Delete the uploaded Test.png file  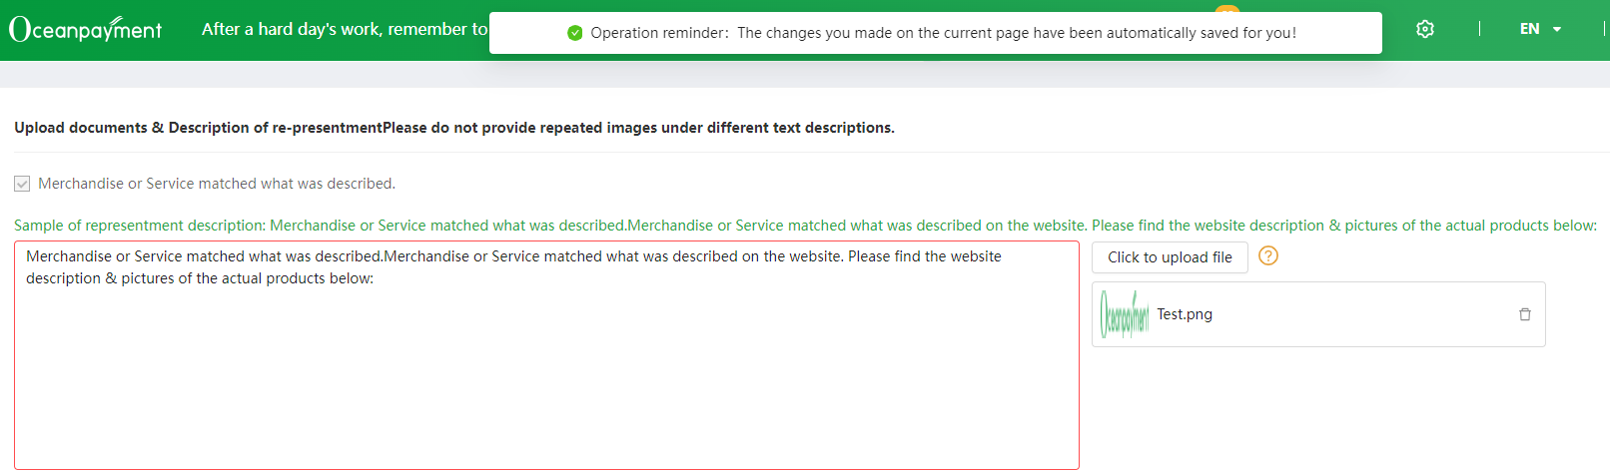(x=1525, y=314)
